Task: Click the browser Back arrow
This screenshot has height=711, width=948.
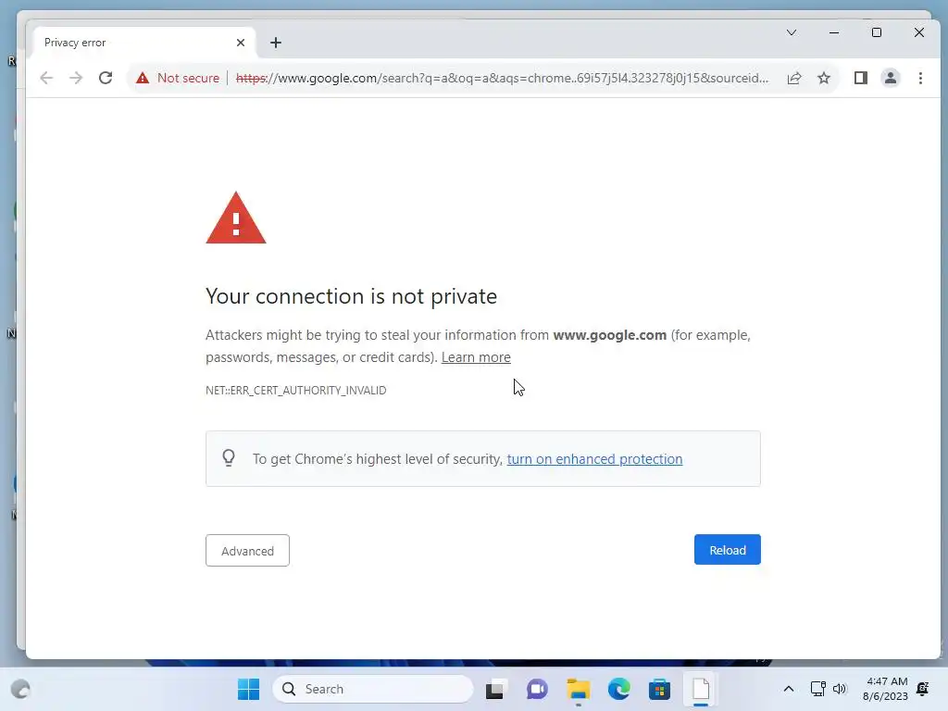Action: pyautogui.click(x=46, y=78)
